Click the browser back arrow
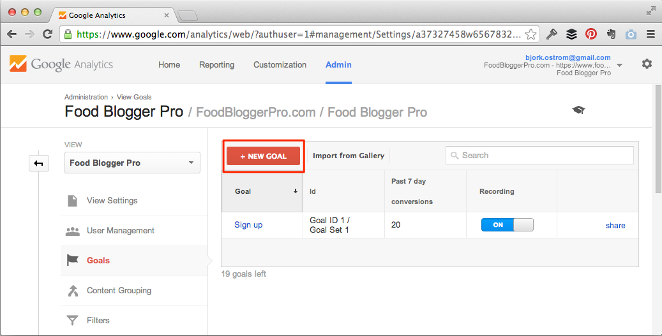 point(12,34)
